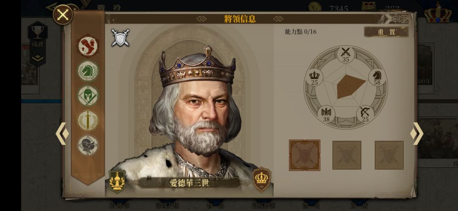Select the second empty skill slot

(347, 155)
